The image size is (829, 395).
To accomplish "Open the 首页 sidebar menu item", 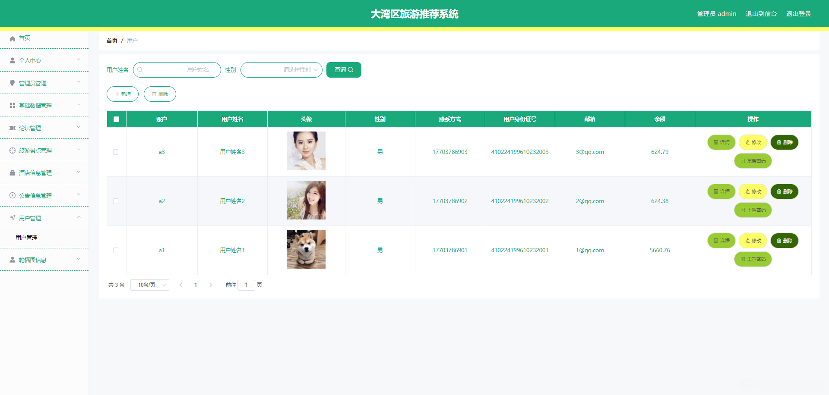I will point(44,38).
